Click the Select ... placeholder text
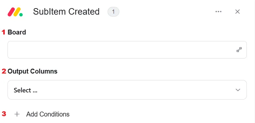The width and height of the screenshot is (255, 123). point(25,90)
